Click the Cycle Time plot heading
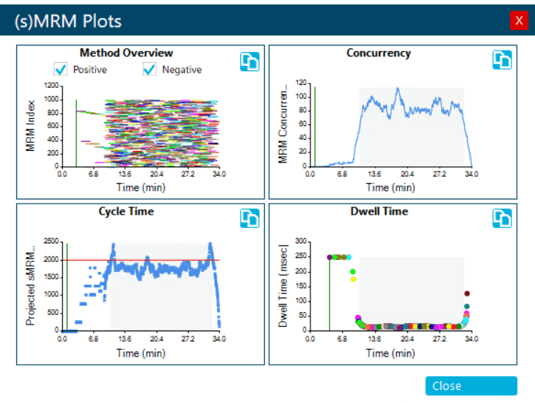 (126, 212)
